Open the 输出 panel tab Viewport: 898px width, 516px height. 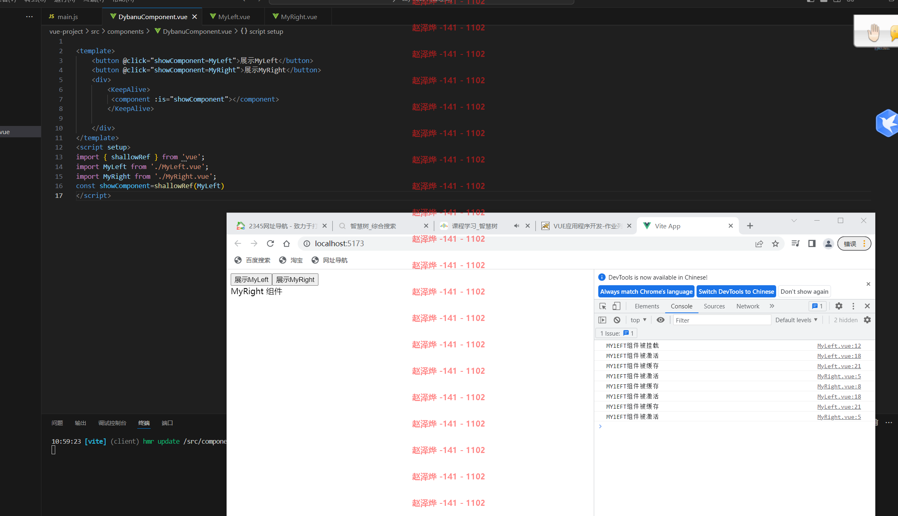[x=80, y=423]
